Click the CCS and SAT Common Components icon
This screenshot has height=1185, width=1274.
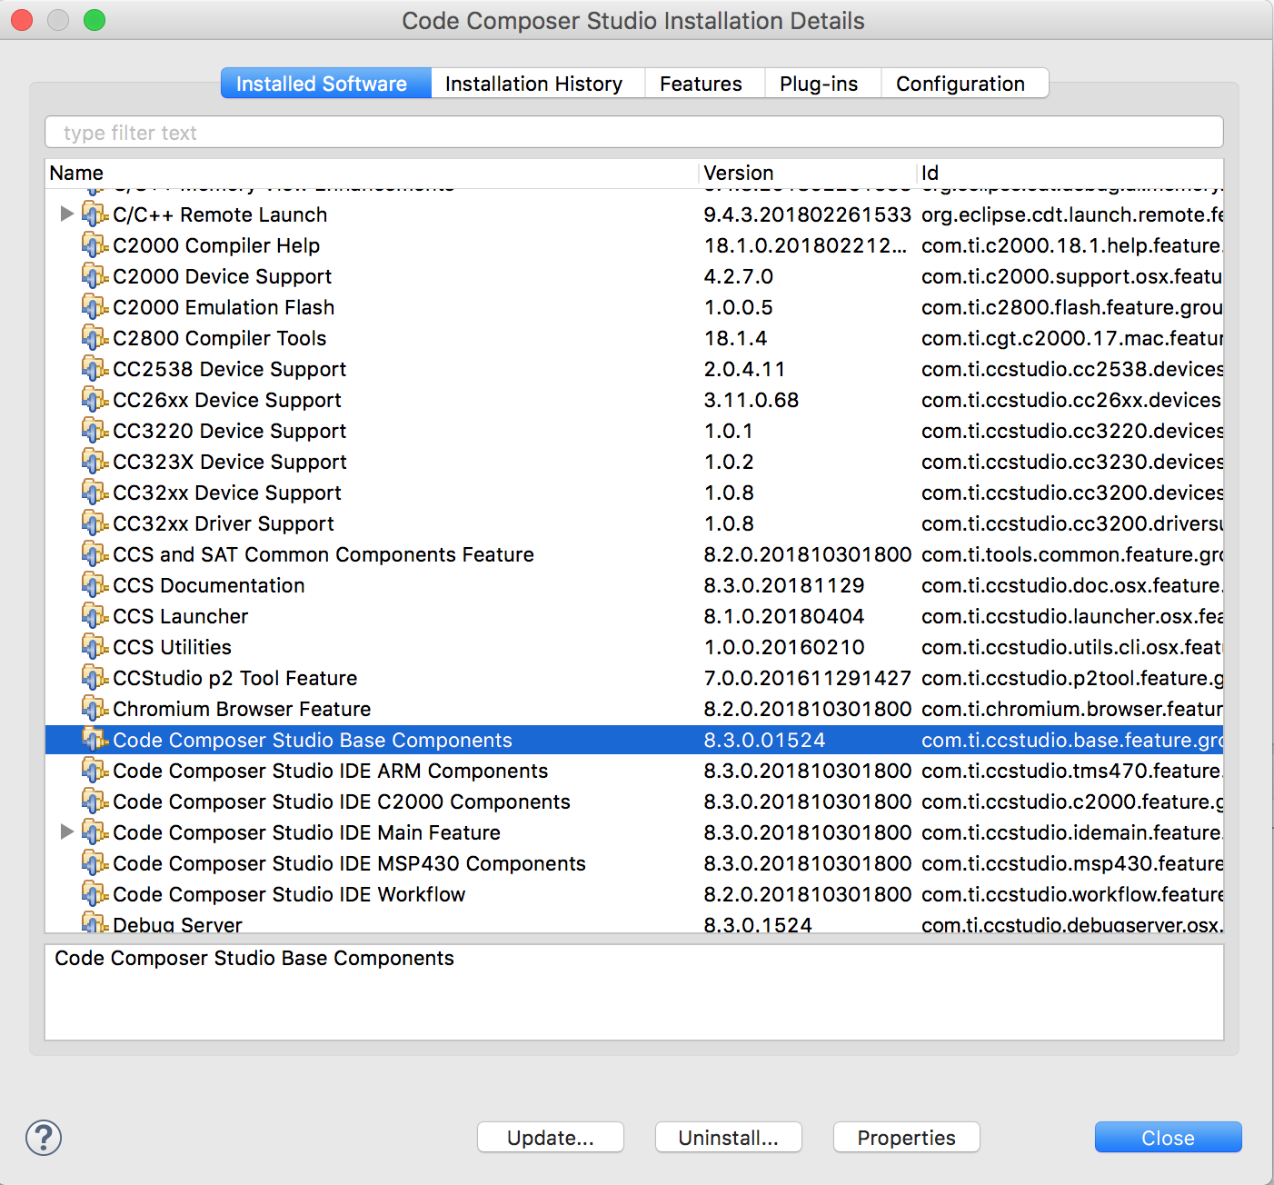click(95, 554)
